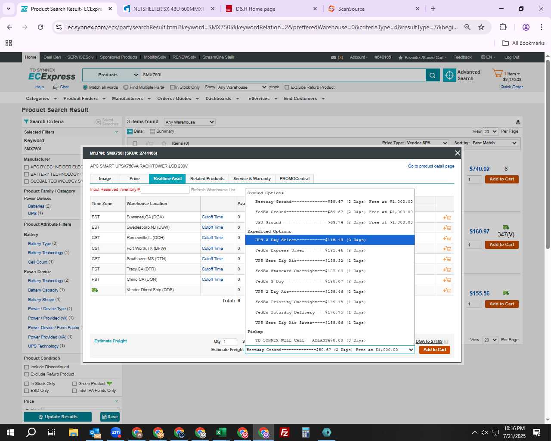
Task: Select UPS 3 Day Select freight option
Action: pyautogui.click(x=330, y=240)
